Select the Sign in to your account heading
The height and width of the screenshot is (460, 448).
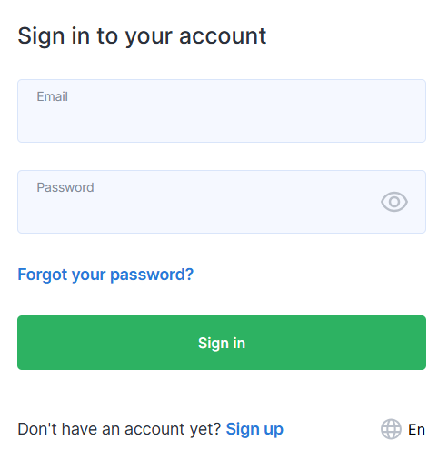tap(142, 36)
